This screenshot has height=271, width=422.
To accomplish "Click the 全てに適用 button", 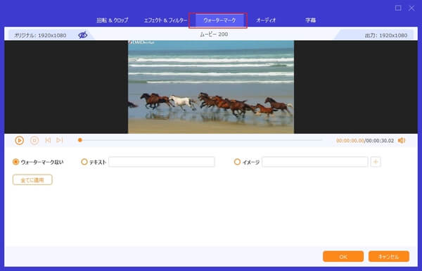I will pos(32,180).
